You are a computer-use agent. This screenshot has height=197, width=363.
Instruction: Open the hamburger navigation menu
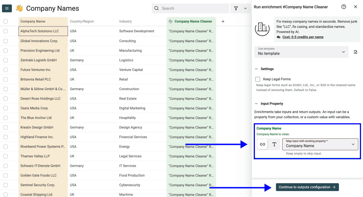[7, 8]
